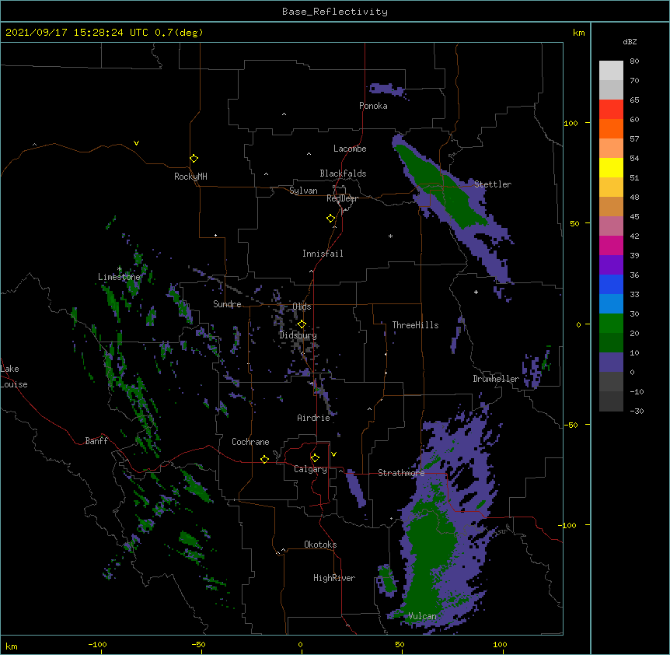Click the Limestone label
Image resolution: width=670 pixels, height=655 pixels.
pos(119,277)
